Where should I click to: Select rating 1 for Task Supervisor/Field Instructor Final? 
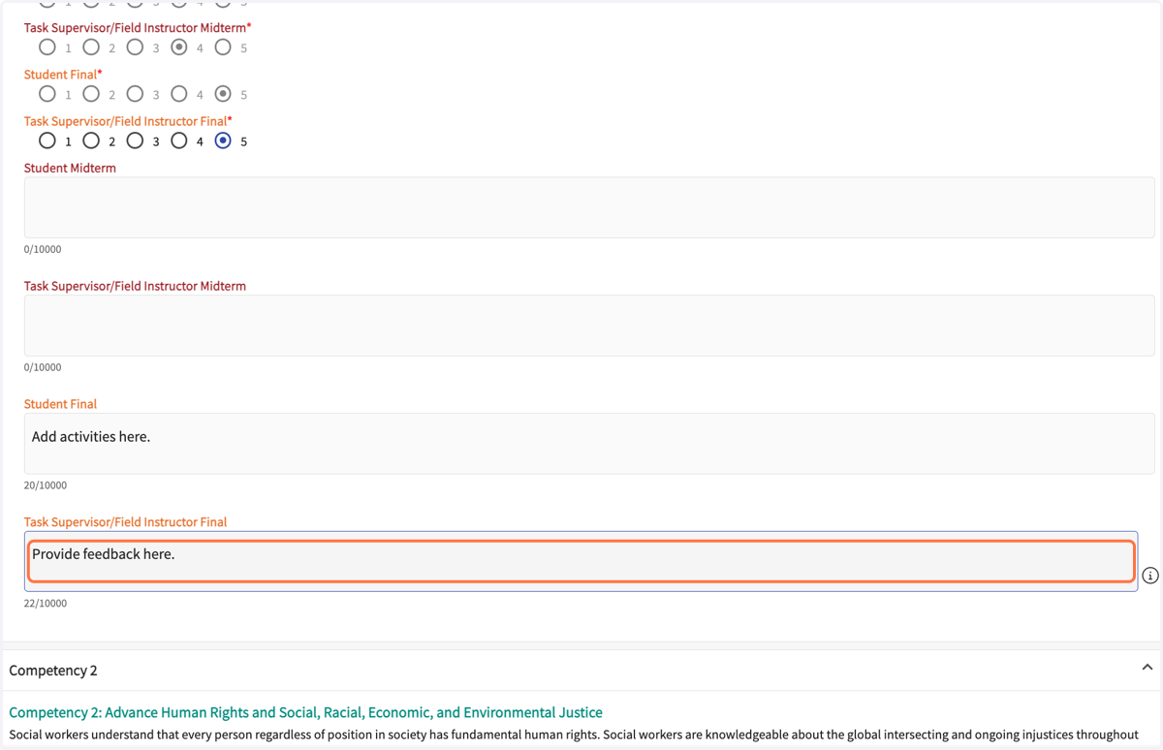[47, 141]
